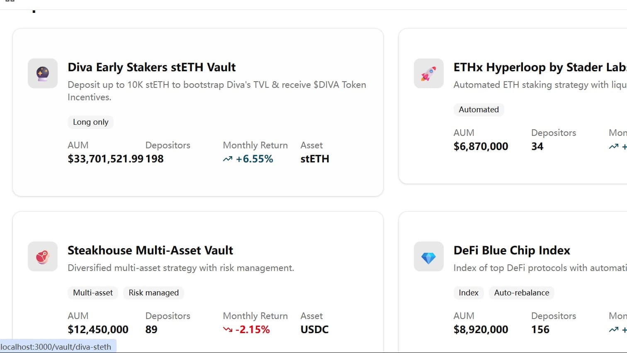
Task: Select the Multi-asset tag
Action: pyautogui.click(x=93, y=293)
